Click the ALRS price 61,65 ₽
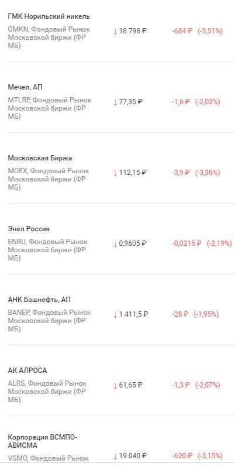 [x=131, y=385]
